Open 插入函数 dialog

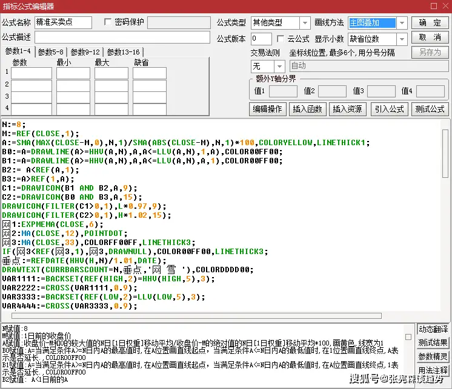pos(307,110)
